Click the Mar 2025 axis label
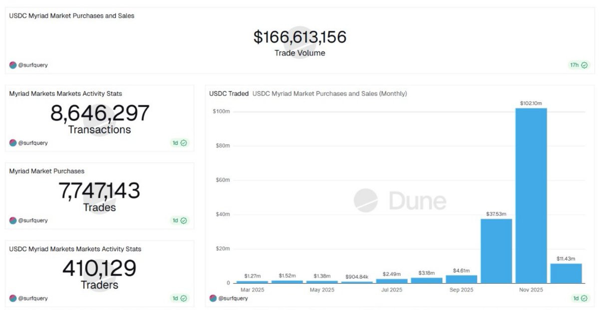 (x=252, y=290)
